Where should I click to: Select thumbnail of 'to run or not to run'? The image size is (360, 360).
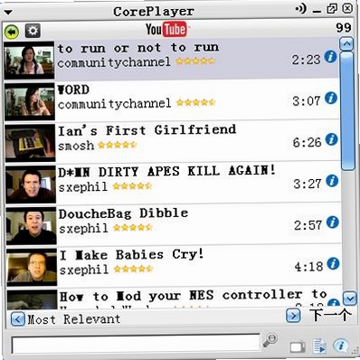[29, 60]
